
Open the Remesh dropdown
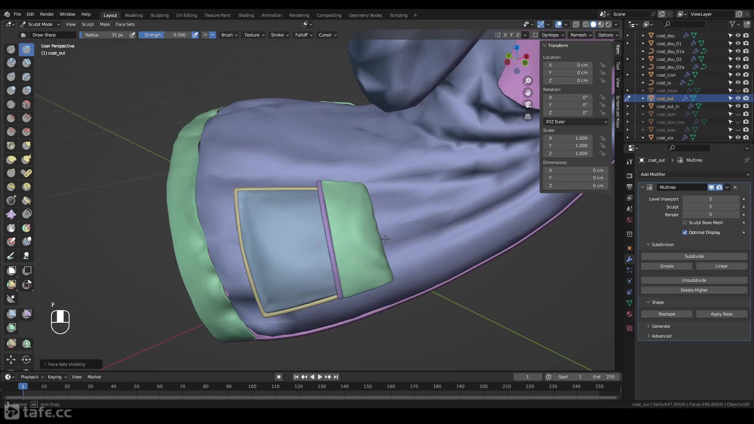coord(581,35)
